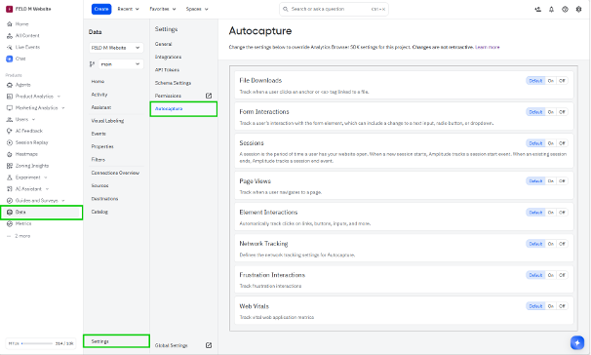
Task: Select Autocapture settings item
Action: pos(183,109)
